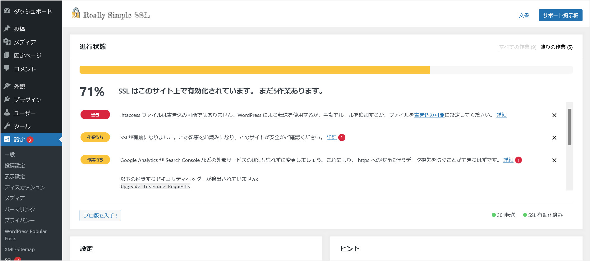
Task: Open 詳細 link in .htaccess warning
Action: point(501,115)
